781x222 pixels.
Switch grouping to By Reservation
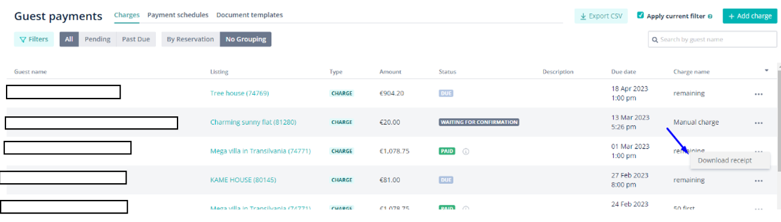point(190,39)
